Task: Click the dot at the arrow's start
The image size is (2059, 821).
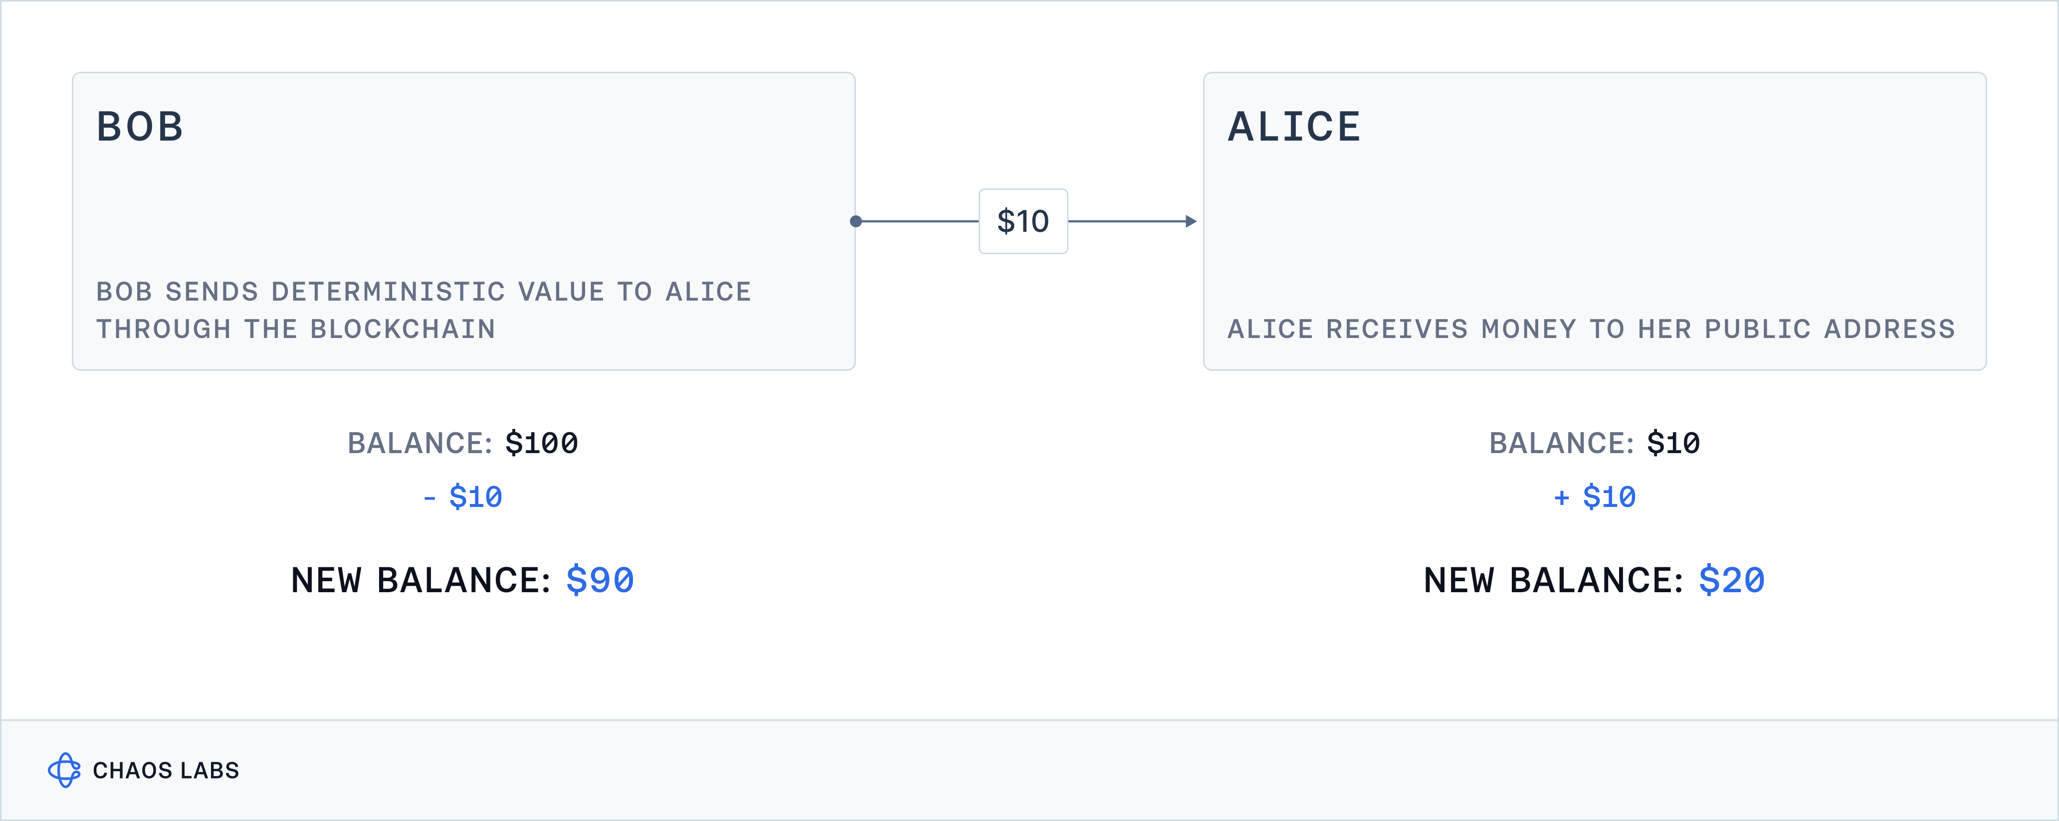Action: pyautogui.click(x=855, y=221)
